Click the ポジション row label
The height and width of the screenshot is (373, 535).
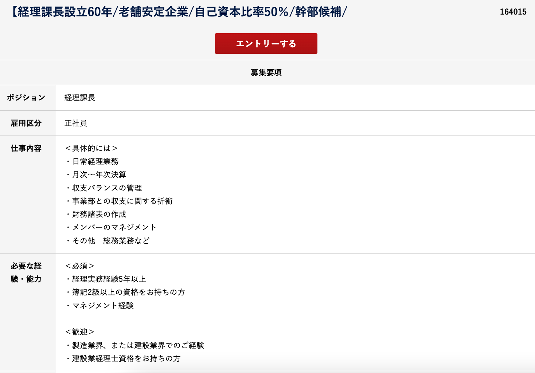tap(26, 98)
